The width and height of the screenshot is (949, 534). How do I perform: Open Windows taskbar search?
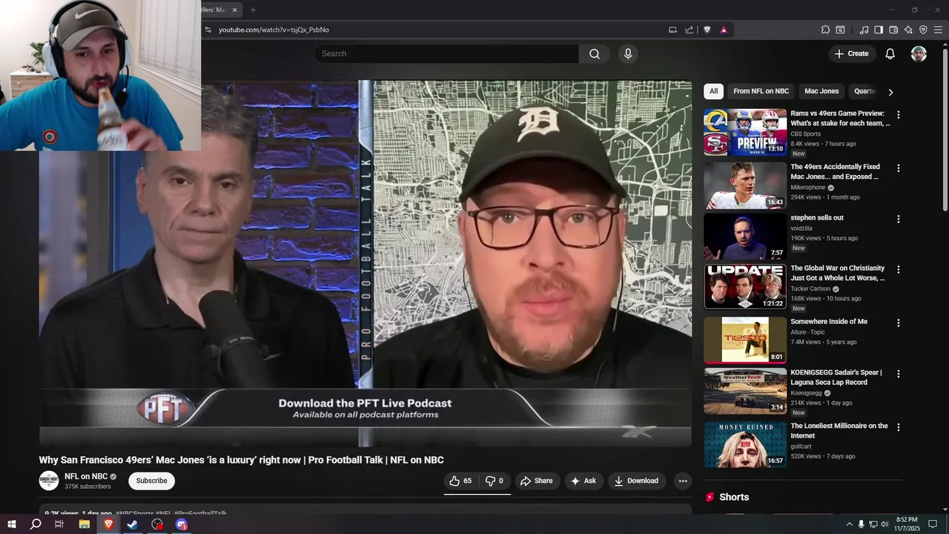click(x=36, y=524)
